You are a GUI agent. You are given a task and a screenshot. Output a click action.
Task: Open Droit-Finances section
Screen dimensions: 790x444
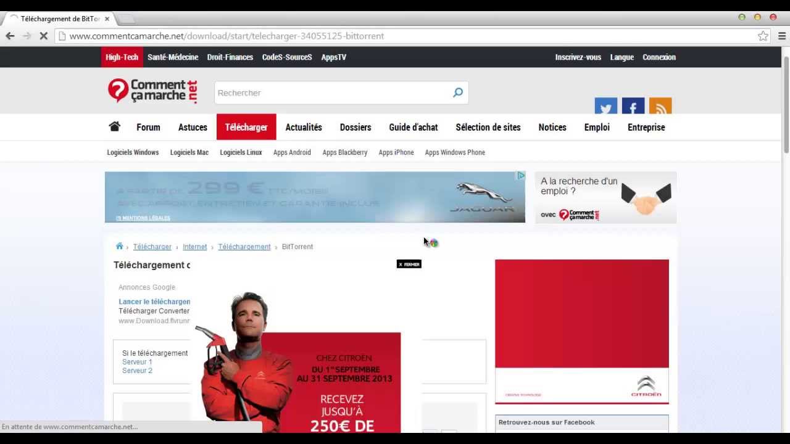coord(230,57)
